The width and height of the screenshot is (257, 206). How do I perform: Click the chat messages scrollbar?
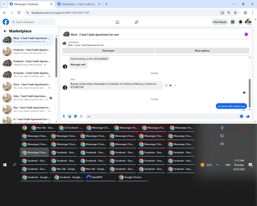click(x=249, y=93)
